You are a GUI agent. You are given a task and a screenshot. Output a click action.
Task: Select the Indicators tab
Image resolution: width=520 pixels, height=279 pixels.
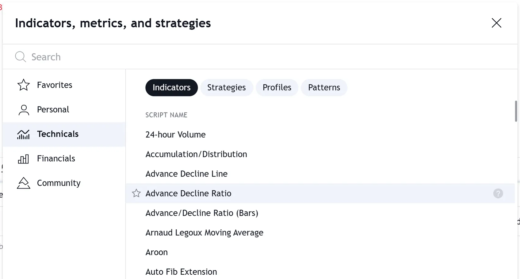[x=171, y=88]
